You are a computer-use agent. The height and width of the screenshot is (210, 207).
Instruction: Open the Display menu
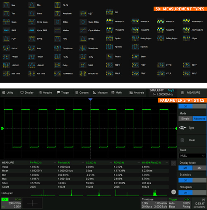click(27, 93)
